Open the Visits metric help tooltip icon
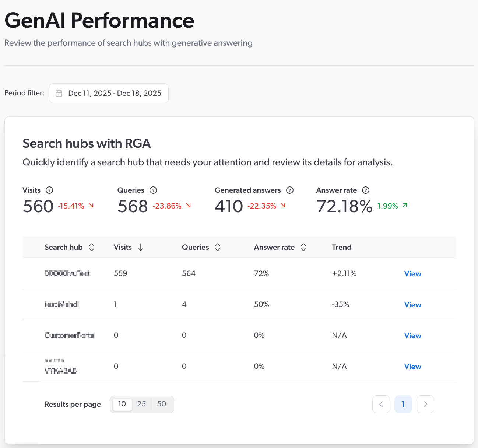The height and width of the screenshot is (448, 478). 49,190
